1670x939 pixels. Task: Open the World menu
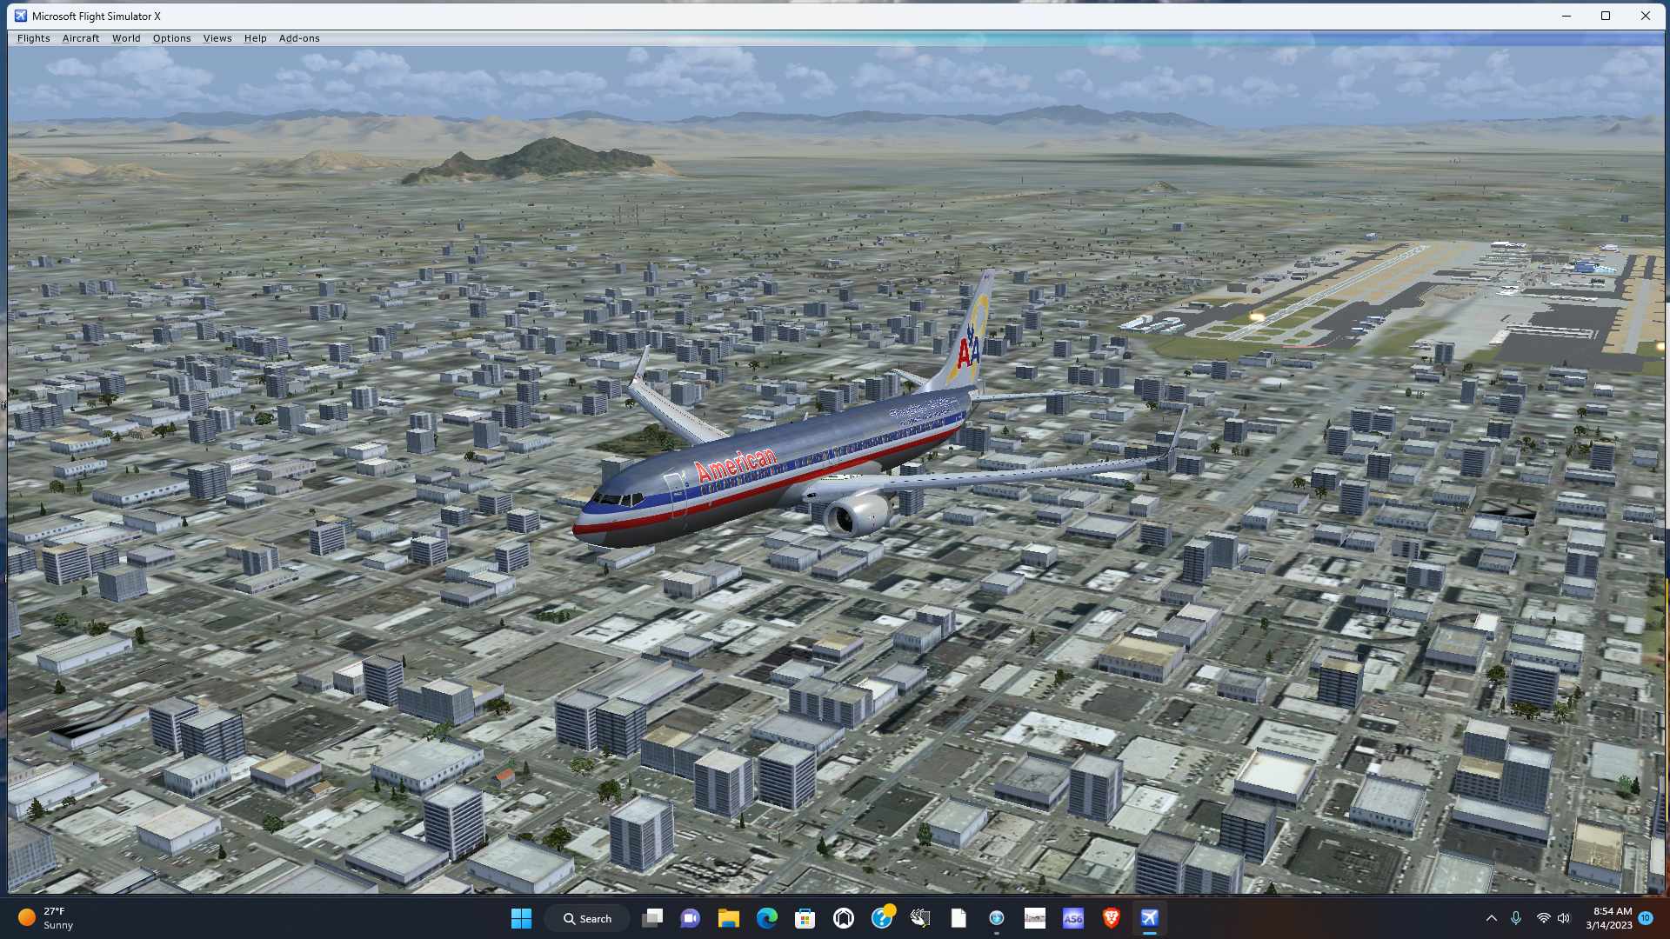click(126, 38)
